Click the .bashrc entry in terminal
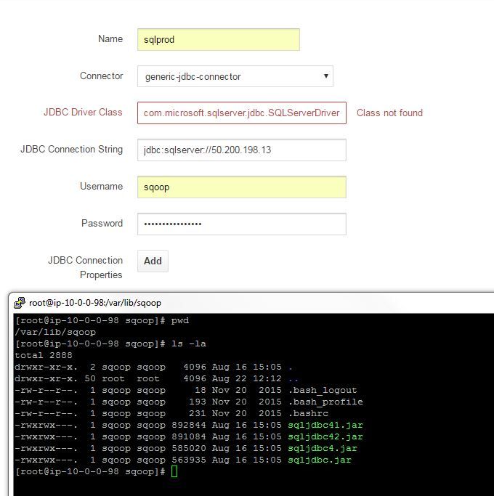Image resolution: width=494 pixels, height=496 pixels. coord(308,413)
